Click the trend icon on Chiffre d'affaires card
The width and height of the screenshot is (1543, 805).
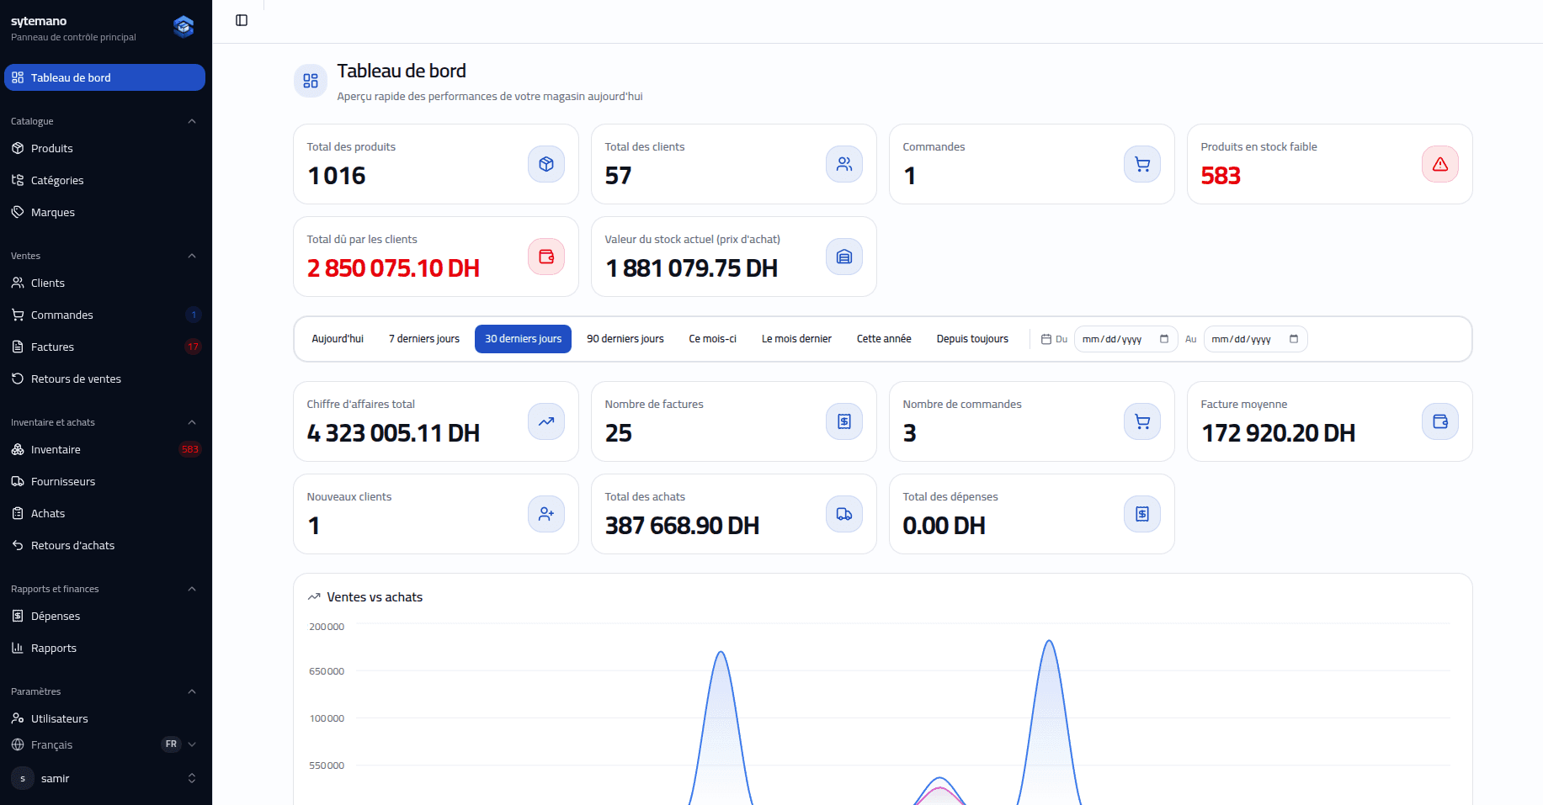coord(546,421)
